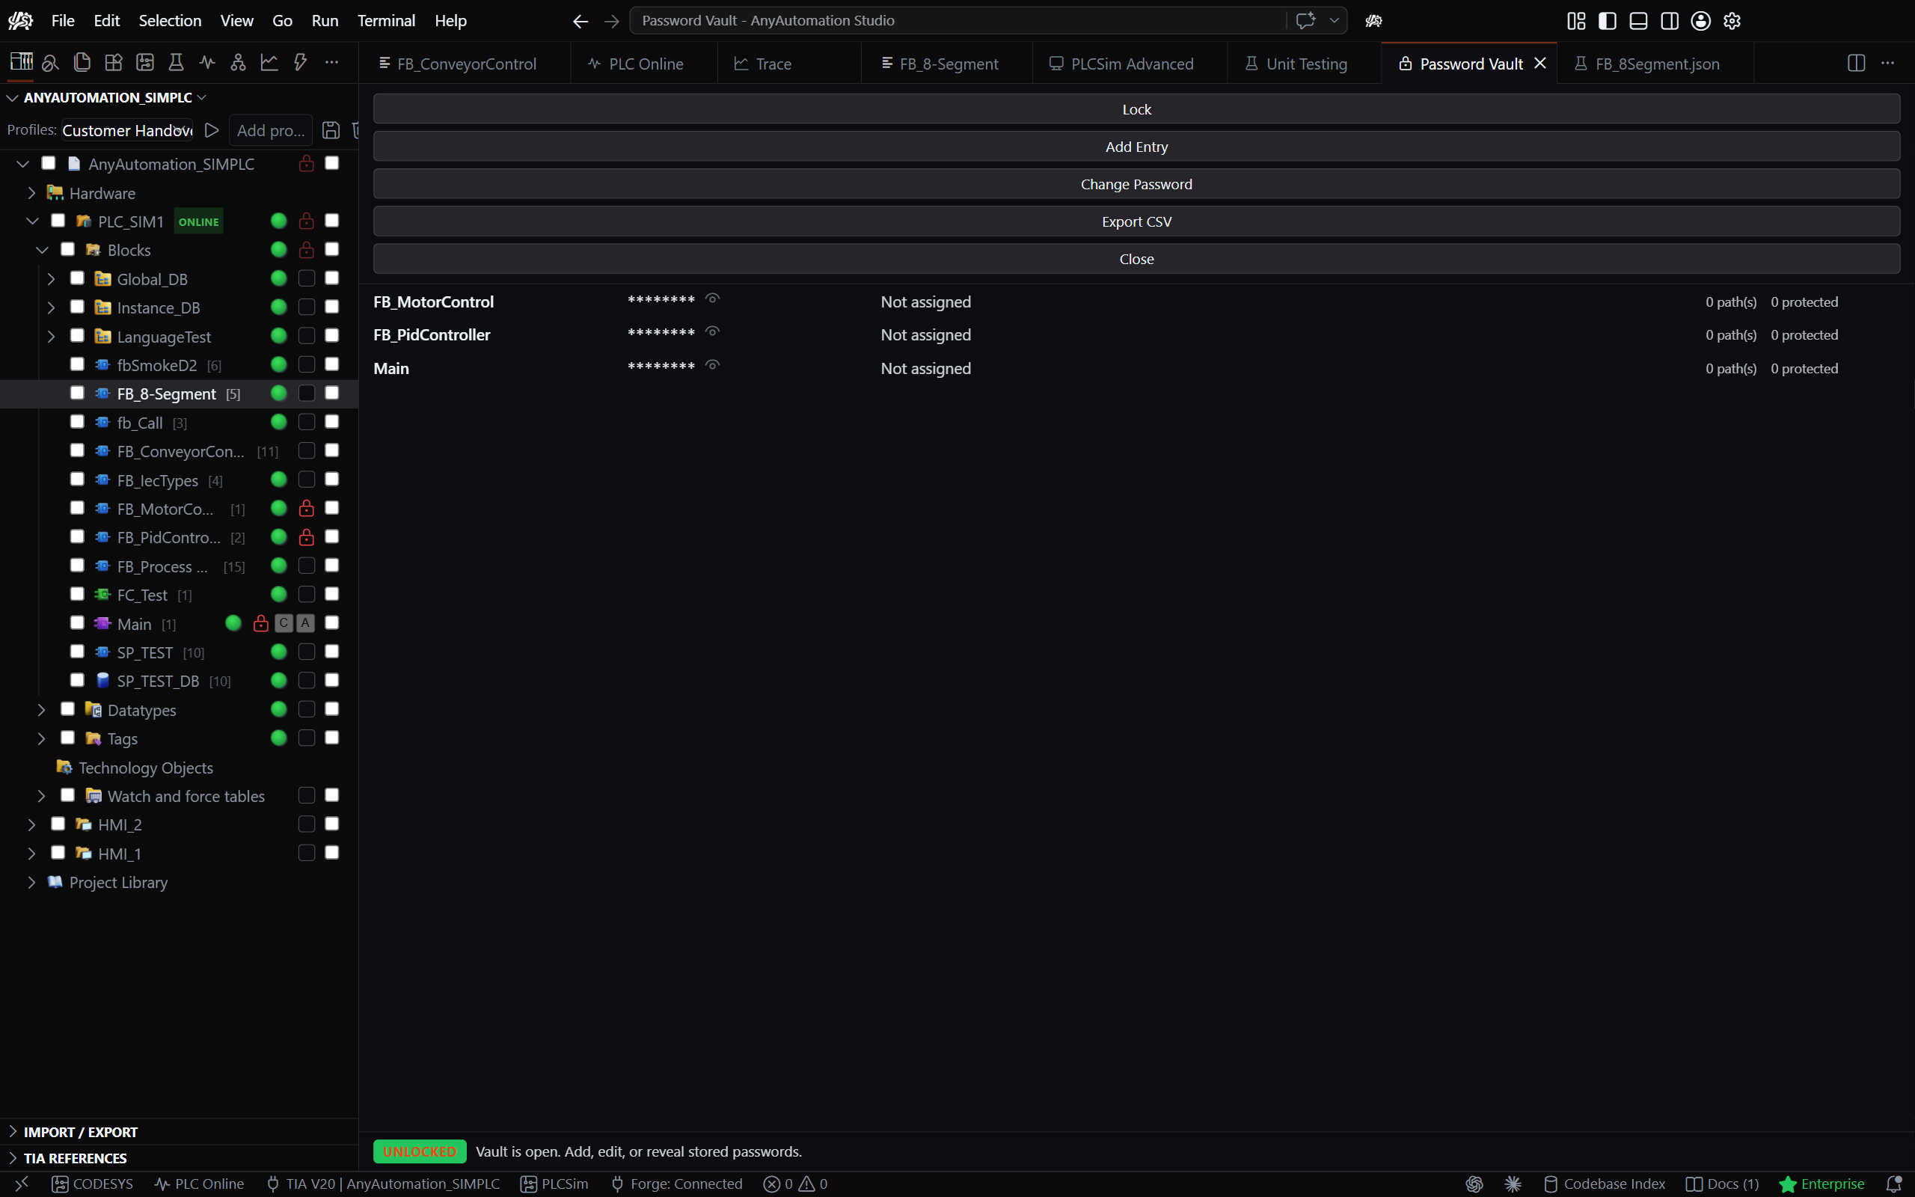Open editor more actions ellipsis

[1888, 64]
